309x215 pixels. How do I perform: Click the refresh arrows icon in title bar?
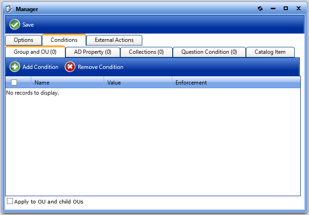click(260, 9)
